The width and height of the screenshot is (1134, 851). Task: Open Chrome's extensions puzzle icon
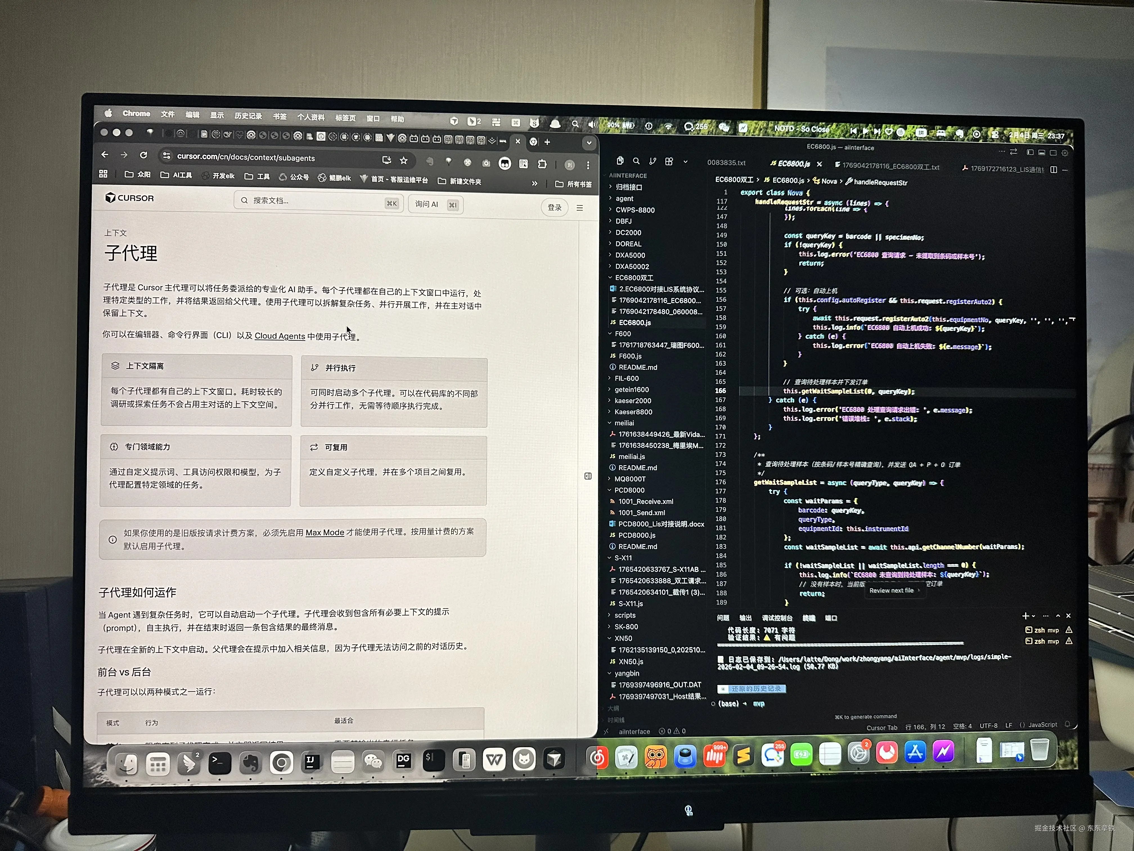(x=542, y=164)
